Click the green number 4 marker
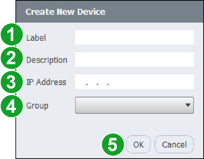Image resolution: width=204 pixels, height=159 pixels. pyautogui.click(x=12, y=106)
